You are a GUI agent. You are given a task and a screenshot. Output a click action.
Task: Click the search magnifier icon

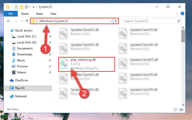click(179, 21)
